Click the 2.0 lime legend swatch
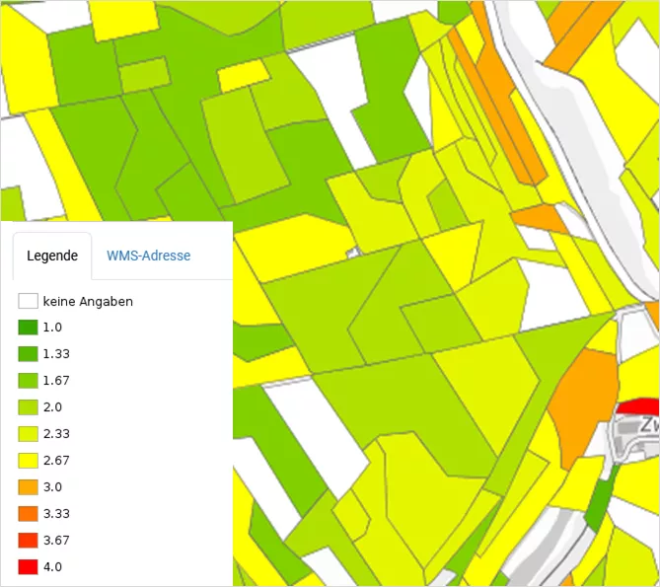Viewport: 660px width, 587px height. point(28,407)
